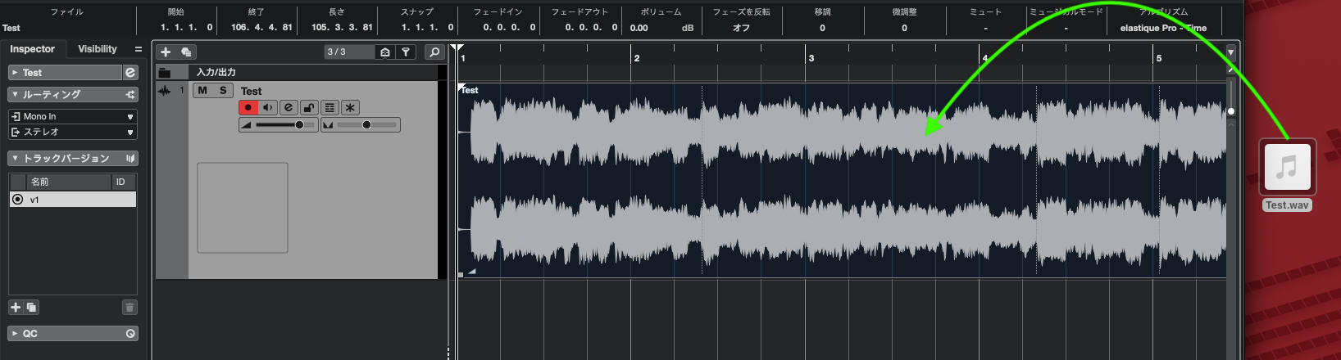Click the freeze snowflake icon on Test track

coord(350,107)
